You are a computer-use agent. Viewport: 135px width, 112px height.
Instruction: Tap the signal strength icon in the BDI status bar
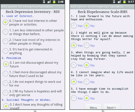click(49, 2)
